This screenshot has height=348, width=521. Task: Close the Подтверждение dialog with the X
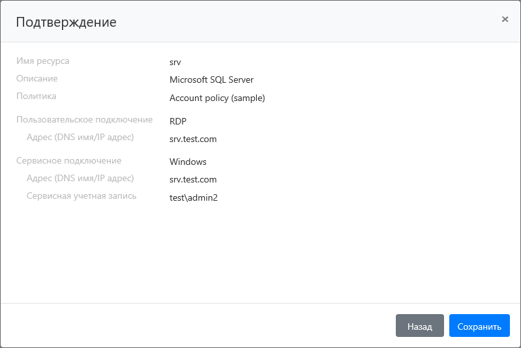tap(505, 20)
